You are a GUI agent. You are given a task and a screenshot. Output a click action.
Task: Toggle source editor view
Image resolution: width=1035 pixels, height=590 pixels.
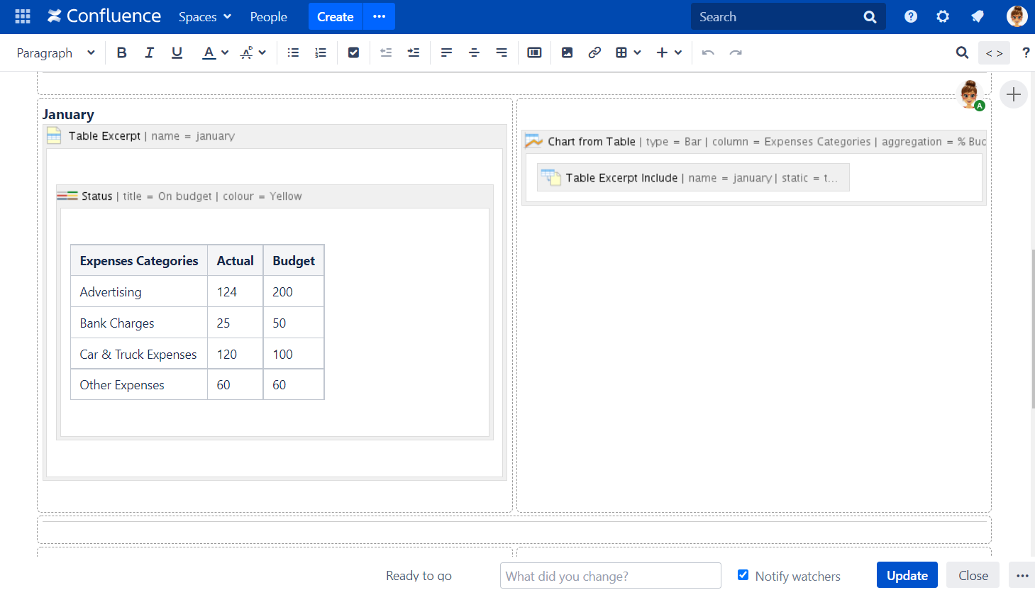994,53
